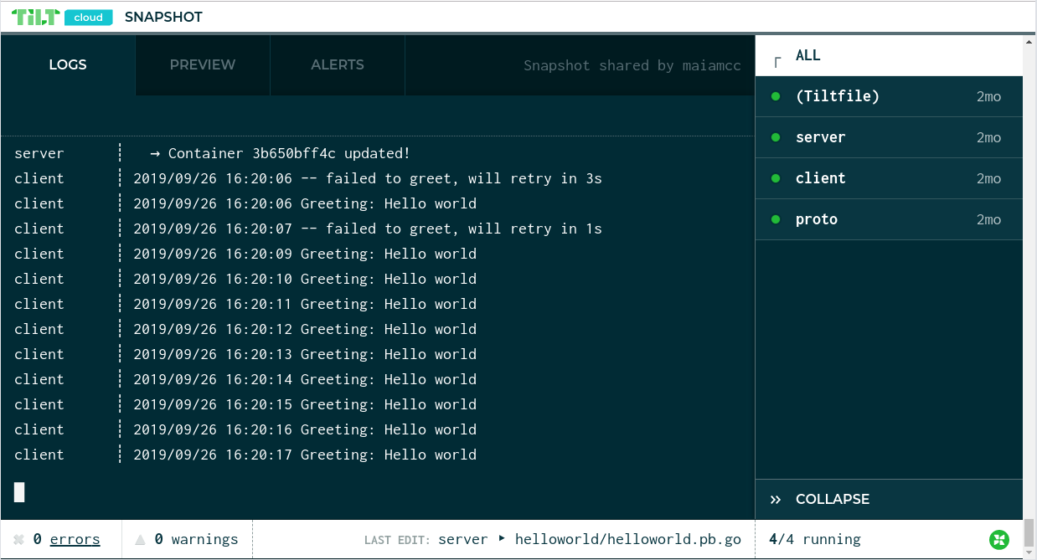Image resolution: width=1037 pixels, height=560 pixels.
Task: Click the 'failed to greet, will retry in 3s' line
Action: pyautogui.click(x=368, y=178)
